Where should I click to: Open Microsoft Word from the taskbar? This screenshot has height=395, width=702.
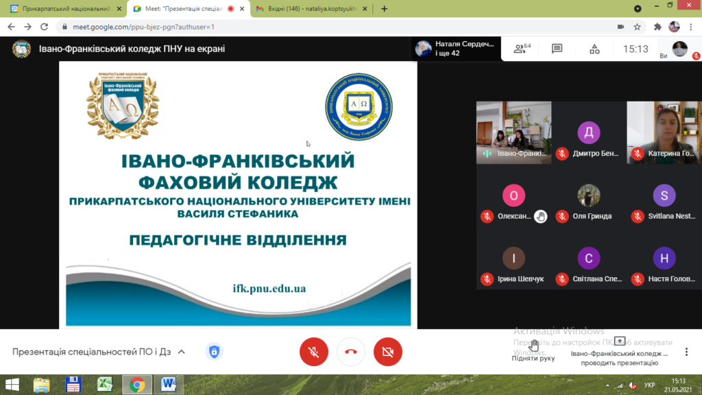click(167, 385)
